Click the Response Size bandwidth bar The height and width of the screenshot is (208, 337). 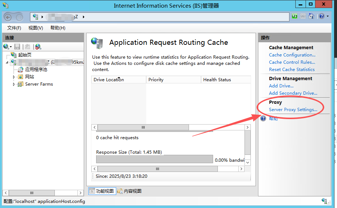click(x=155, y=159)
